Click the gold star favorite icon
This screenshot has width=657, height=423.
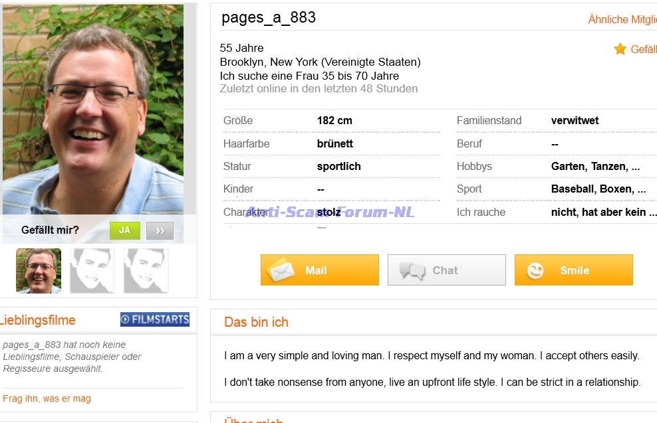(620, 49)
